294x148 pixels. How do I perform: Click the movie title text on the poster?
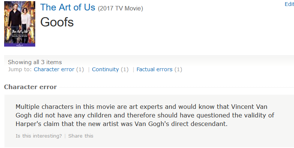(19, 31)
